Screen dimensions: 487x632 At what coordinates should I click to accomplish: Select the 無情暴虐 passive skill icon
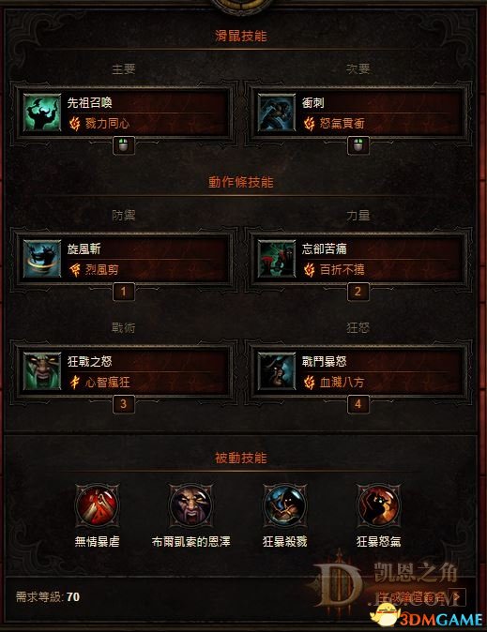(x=98, y=505)
